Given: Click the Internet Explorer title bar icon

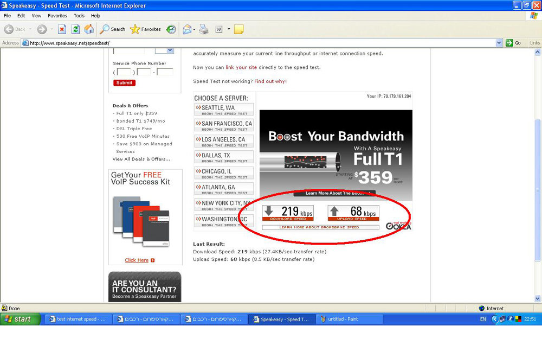Looking at the screenshot, I should [x=4, y=5].
